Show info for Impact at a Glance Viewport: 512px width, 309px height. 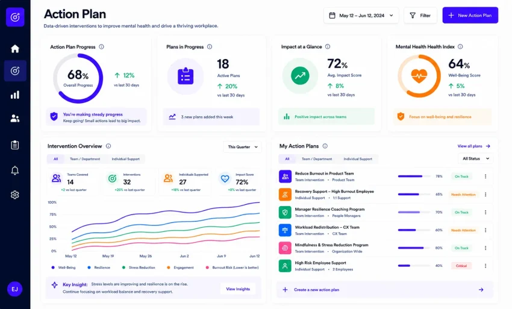click(x=328, y=47)
